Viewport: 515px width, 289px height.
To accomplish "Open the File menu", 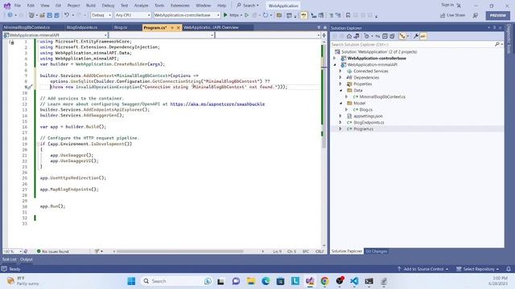I will tap(18, 6).
